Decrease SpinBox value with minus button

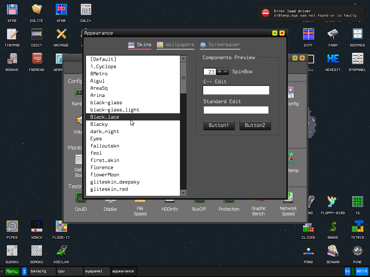tap(226, 71)
